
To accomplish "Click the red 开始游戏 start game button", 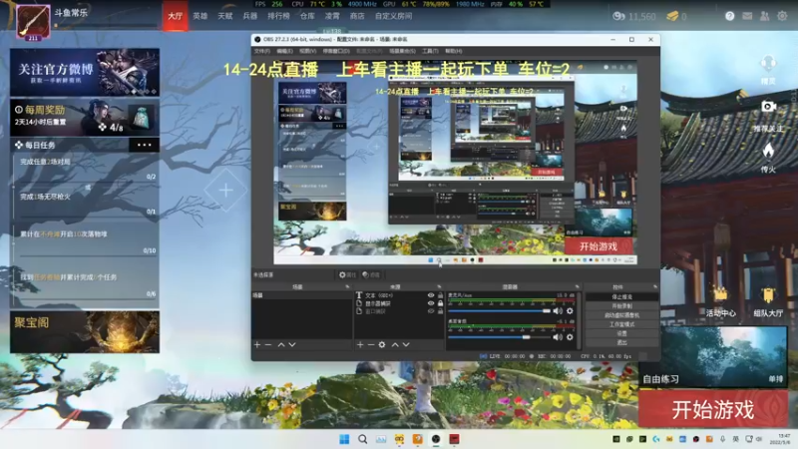I will [x=713, y=410].
